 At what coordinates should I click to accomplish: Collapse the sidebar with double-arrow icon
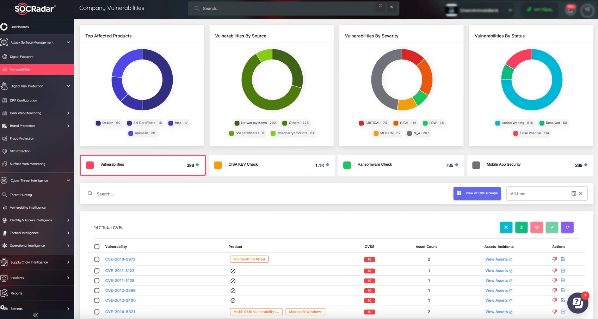coord(36,315)
